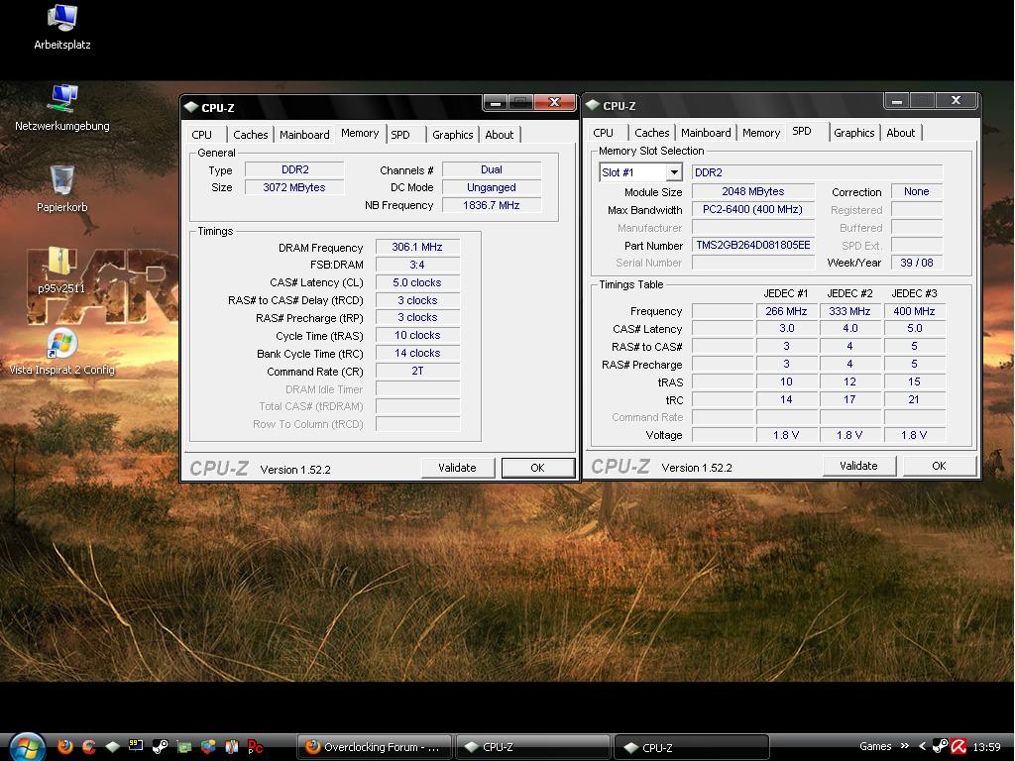This screenshot has height=761, width=1015.
Task: Open the p95v2511 folder icon
Action: [59, 263]
